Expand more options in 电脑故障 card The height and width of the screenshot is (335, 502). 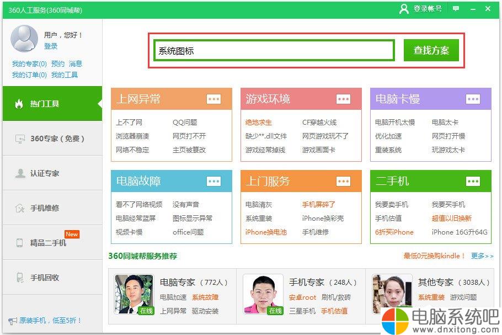point(213,182)
